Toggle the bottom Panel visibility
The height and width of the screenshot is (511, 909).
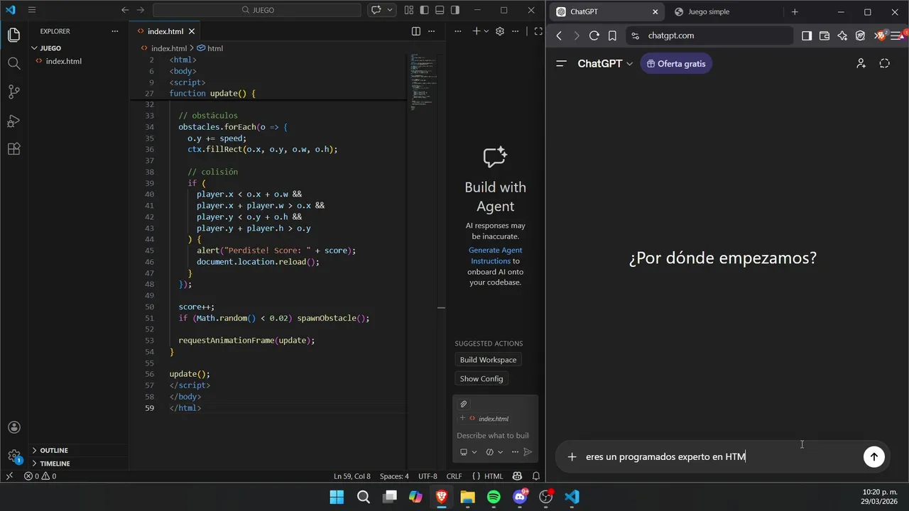click(440, 10)
